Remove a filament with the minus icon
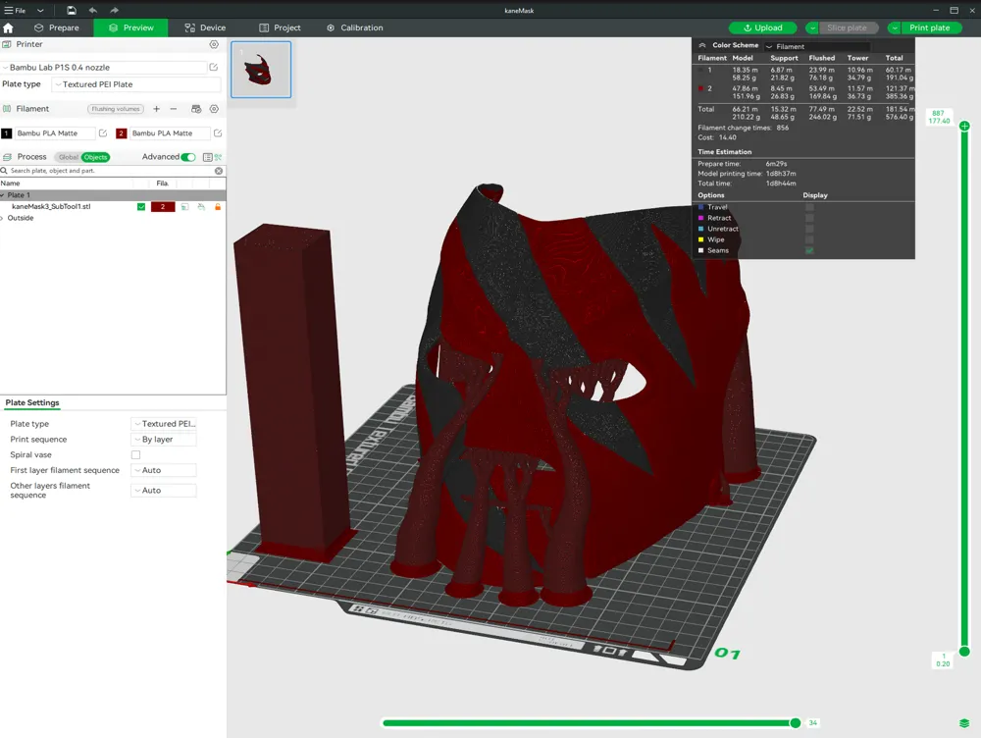 [x=174, y=109]
